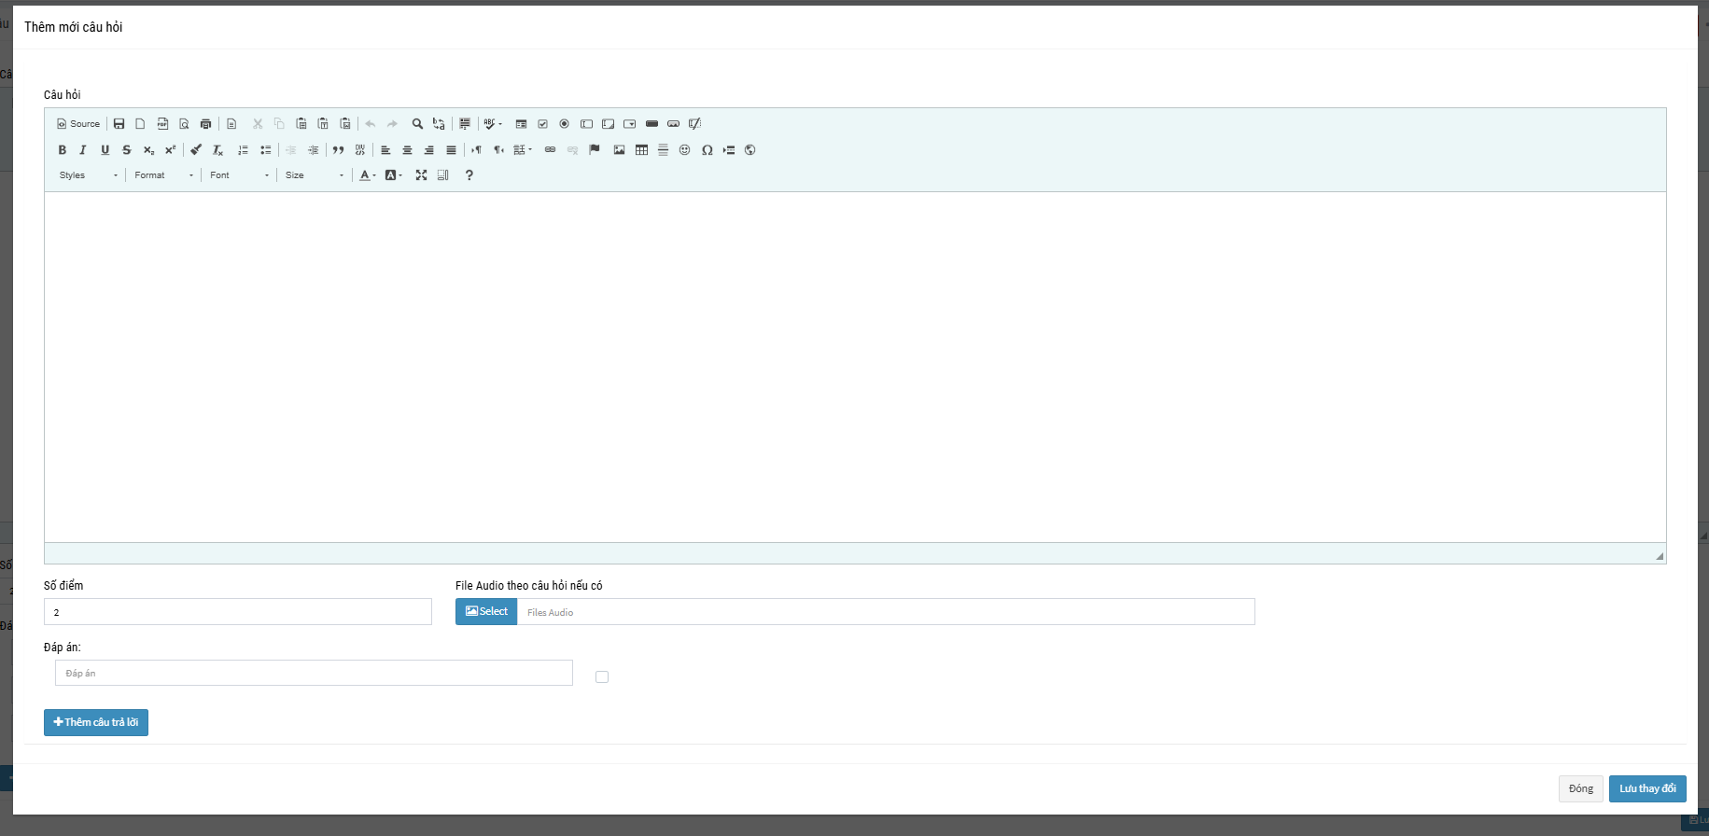This screenshot has width=1709, height=836.
Task: Click the Print icon in editor toolbar
Action: tap(206, 124)
